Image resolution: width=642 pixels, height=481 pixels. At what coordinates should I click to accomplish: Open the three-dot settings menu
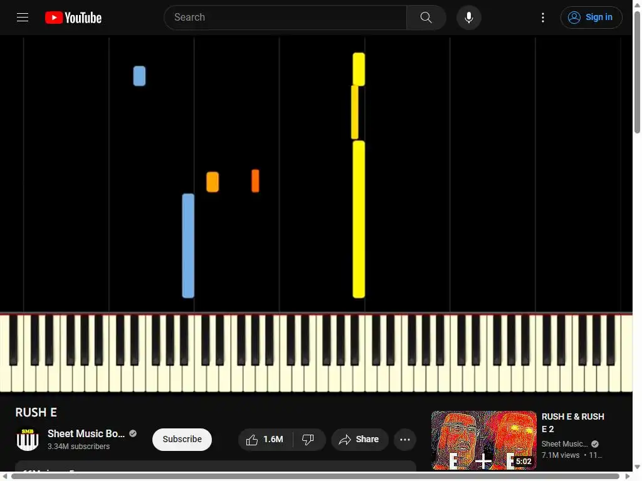point(543,18)
